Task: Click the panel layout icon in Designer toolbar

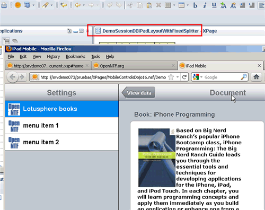Action: [181, 5]
